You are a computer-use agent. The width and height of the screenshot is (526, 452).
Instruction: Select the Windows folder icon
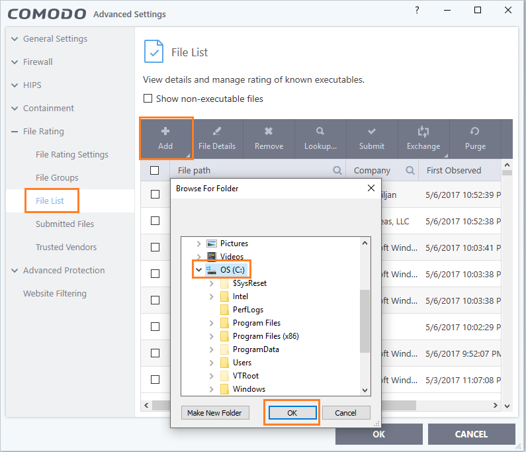(225, 389)
